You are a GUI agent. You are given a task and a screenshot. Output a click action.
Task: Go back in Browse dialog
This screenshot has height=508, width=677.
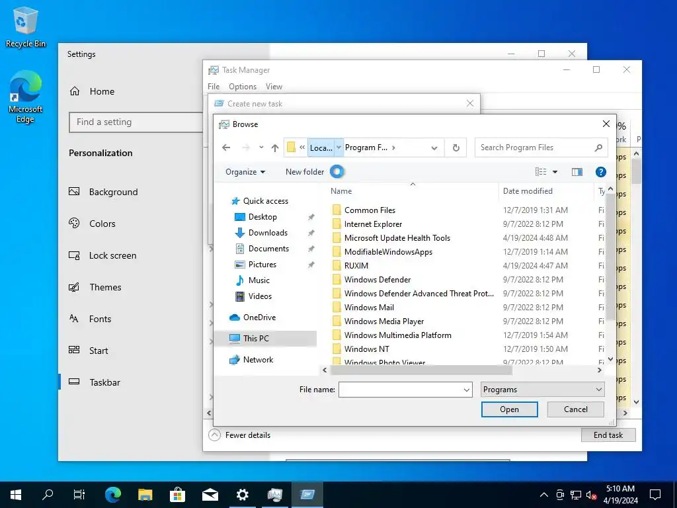226,148
